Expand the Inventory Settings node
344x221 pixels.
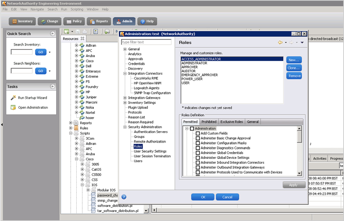click(x=125, y=103)
